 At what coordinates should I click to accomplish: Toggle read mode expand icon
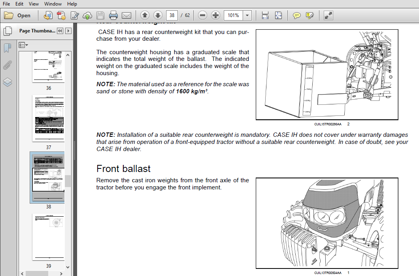328,15
